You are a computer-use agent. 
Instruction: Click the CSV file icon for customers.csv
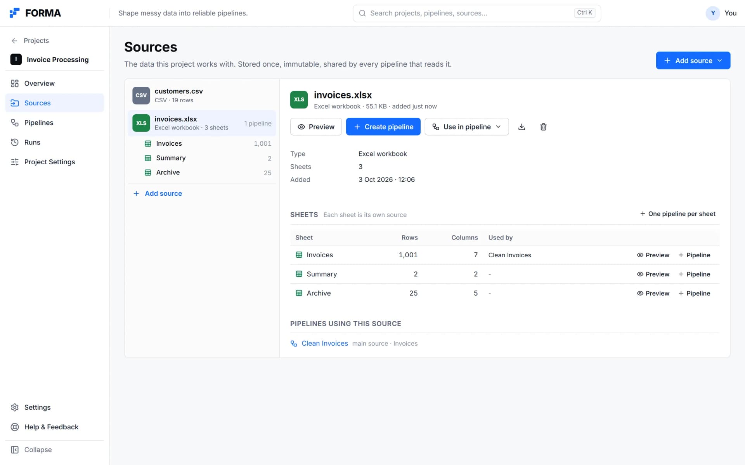141,95
